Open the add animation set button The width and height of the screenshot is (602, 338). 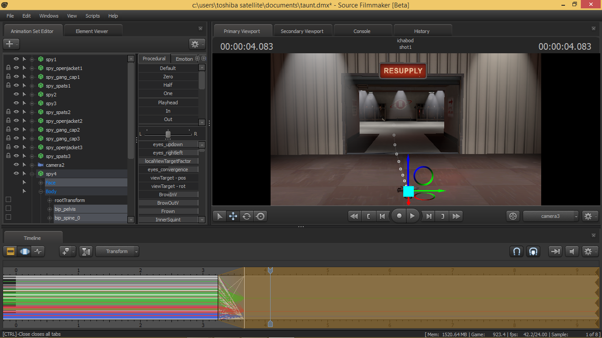coord(11,44)
